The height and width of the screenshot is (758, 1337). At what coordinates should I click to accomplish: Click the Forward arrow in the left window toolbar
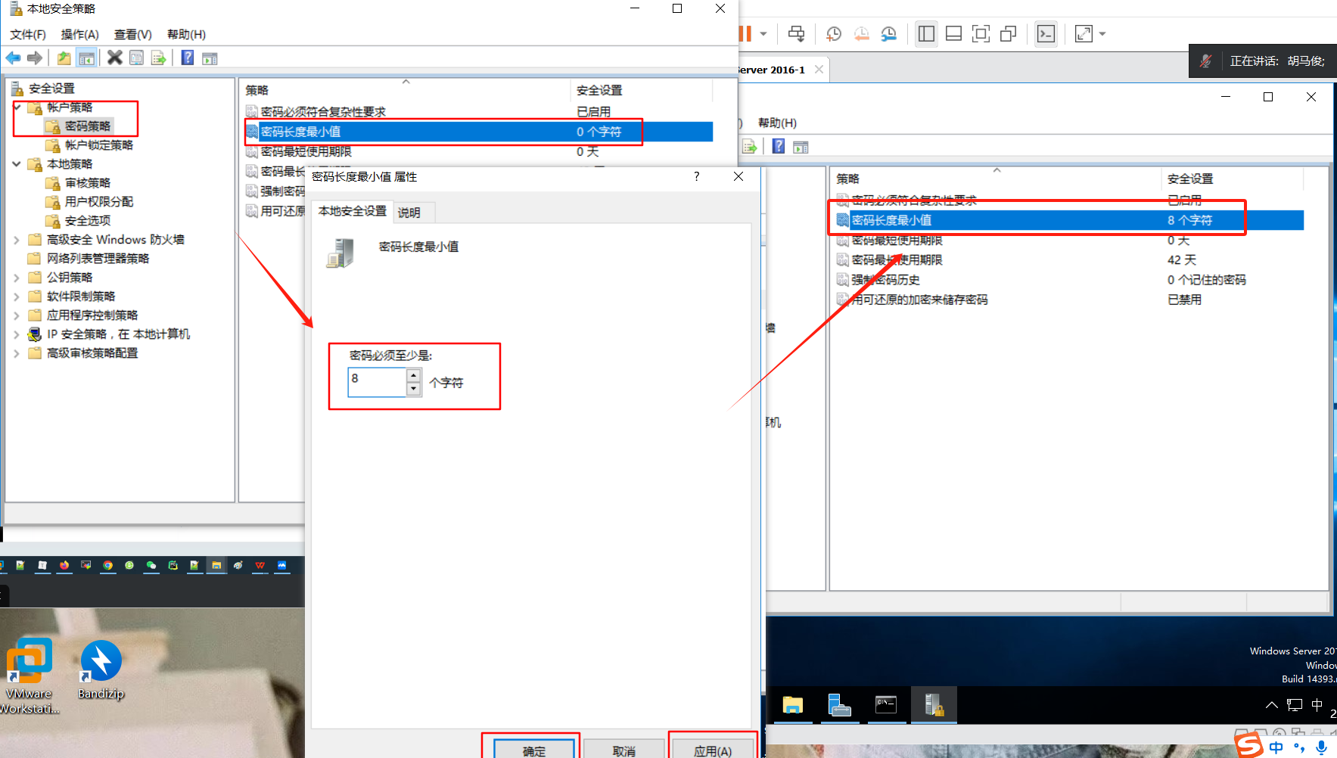[x=35, y=58]
